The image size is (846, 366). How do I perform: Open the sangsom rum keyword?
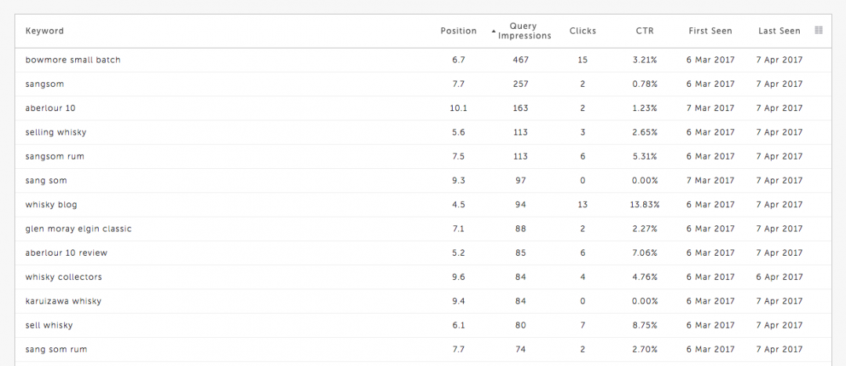[55, 156]
